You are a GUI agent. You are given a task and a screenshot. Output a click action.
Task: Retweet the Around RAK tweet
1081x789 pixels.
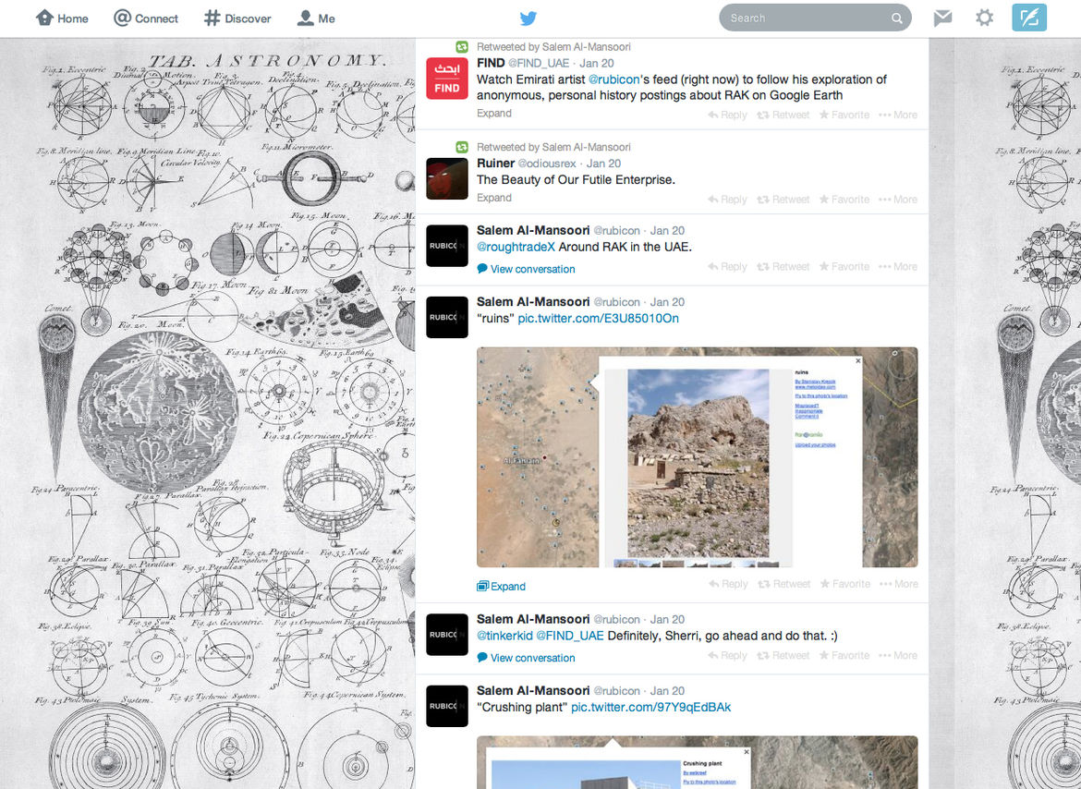pos(783,267)
